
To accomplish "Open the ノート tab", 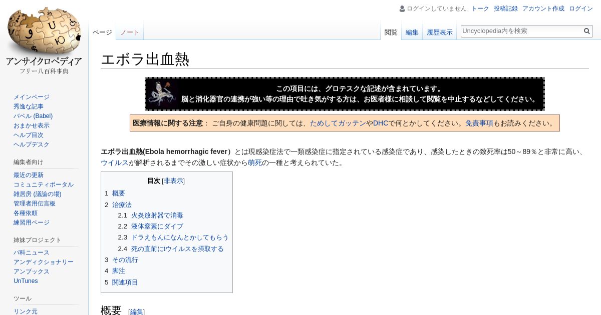I will (x=130, y=32).
